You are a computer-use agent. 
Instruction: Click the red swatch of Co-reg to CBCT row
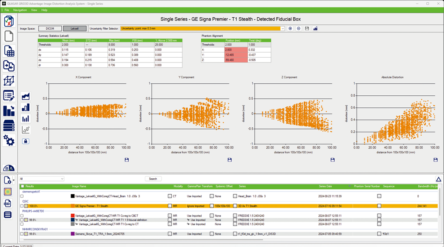point(72,216)
